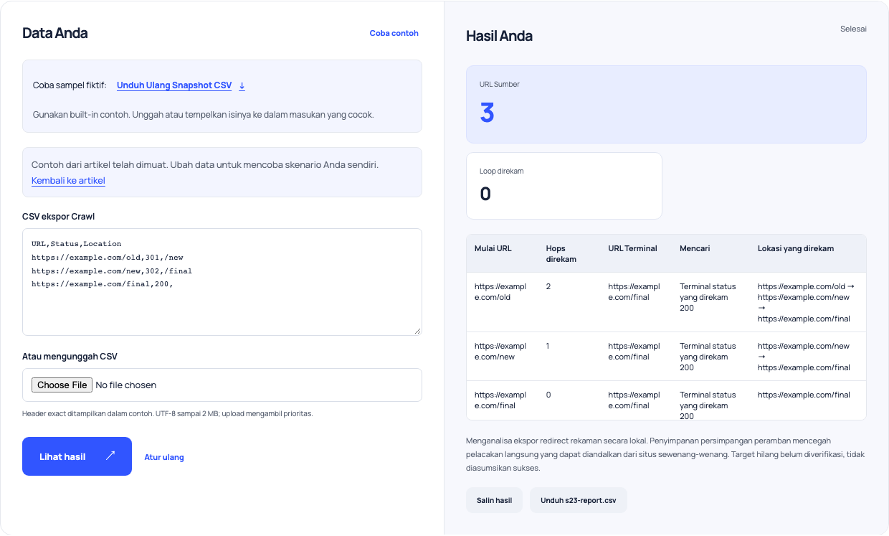Click the URL Terminal column header

click(x=632, y=248)
